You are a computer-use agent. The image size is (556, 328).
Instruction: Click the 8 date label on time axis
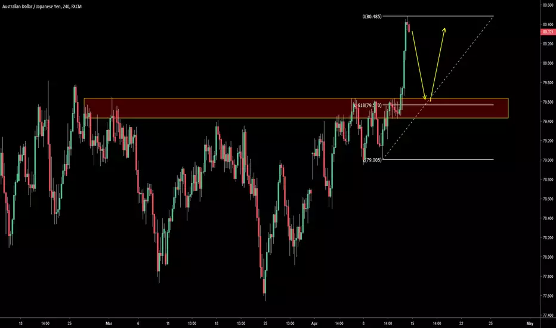point(363,323)
